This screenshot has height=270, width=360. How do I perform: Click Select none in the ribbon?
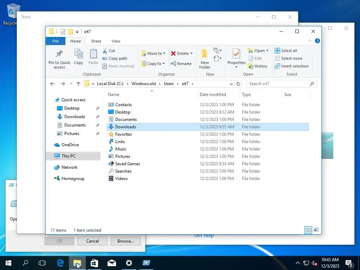[289, 58]
